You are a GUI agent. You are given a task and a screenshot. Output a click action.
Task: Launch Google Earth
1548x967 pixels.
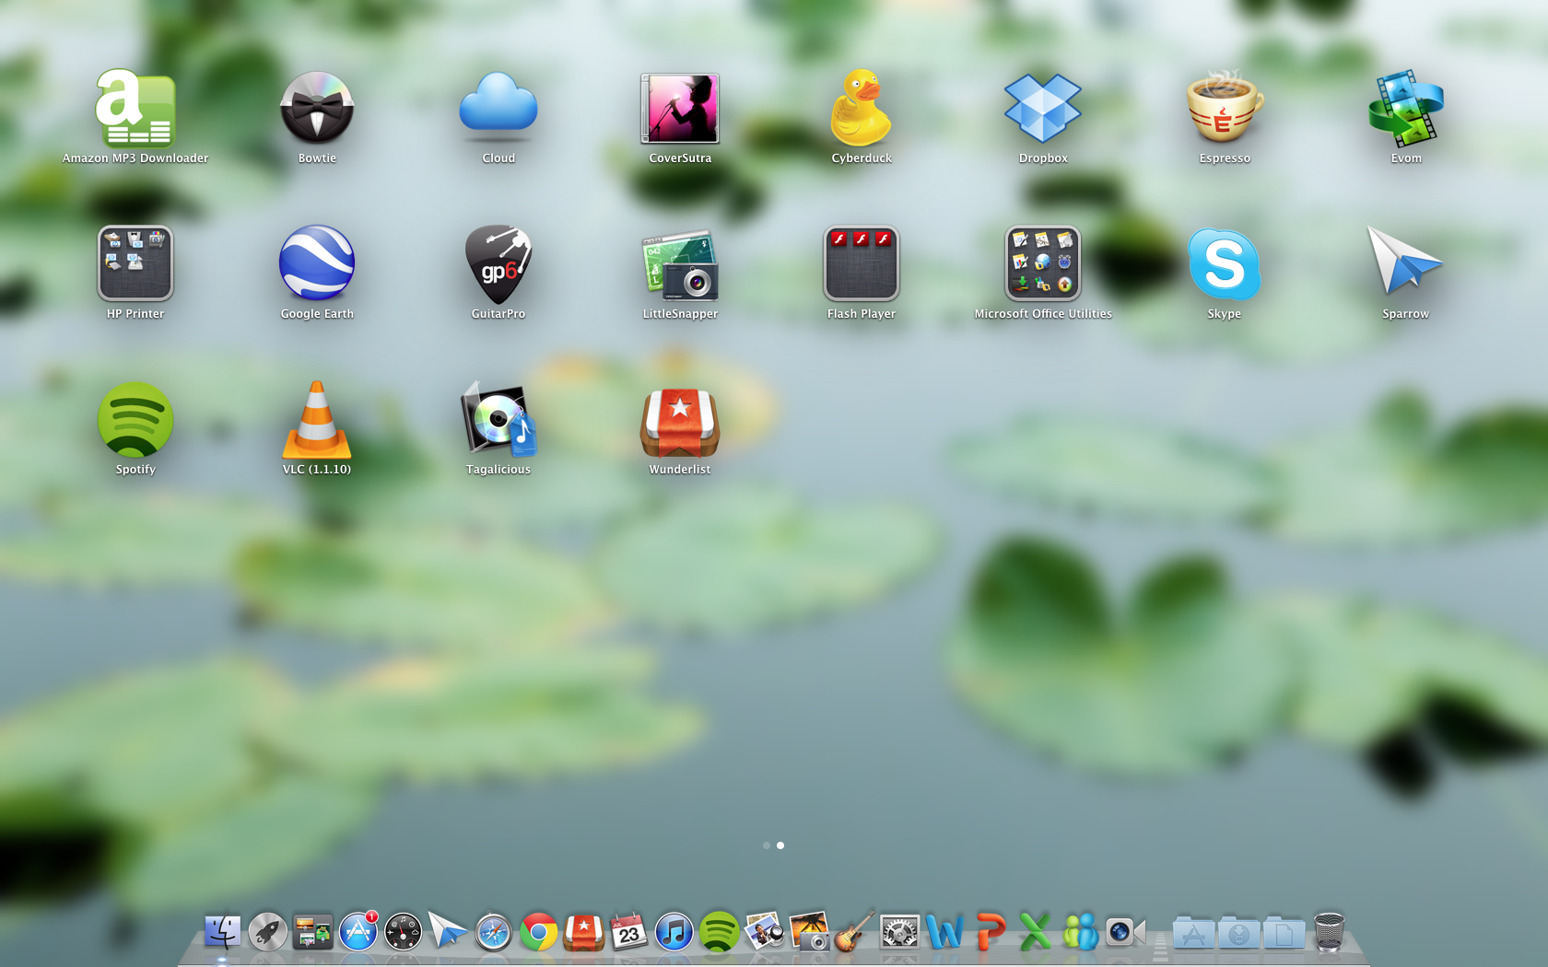[x=317, y=263]
